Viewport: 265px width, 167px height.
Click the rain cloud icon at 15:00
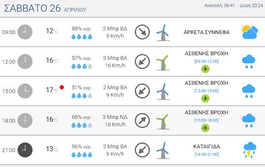click(x=249, y=91)
